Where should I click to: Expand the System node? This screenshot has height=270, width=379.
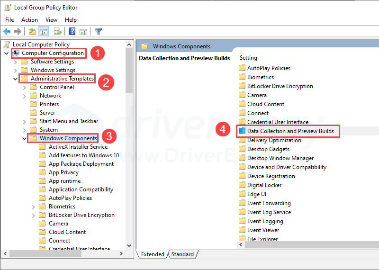25,130
